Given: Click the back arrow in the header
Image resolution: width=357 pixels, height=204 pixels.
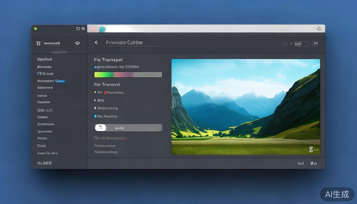Looking at the screenshot, I should (96, 42).
